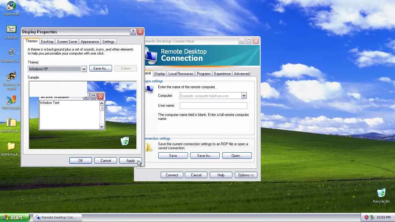Click the red security shield tray icon
The image size is (395, 222).
click(x=366, y=217)
